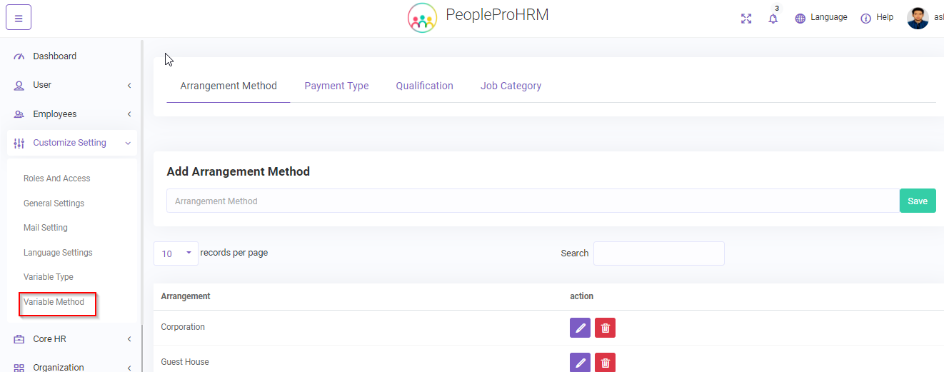Click the Arrangement Method input field
Screen dimensions: 944x372
(532, 201)
